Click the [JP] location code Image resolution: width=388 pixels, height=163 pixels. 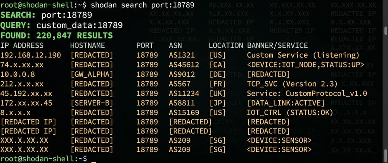point(218,103)
